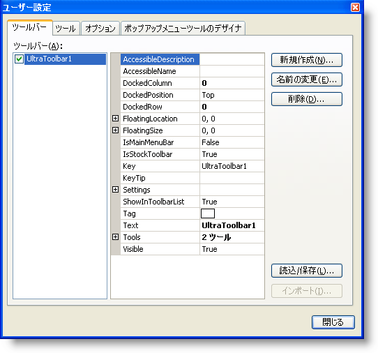
Task: Select the Tools property name
Action: [x=160, y=237]
